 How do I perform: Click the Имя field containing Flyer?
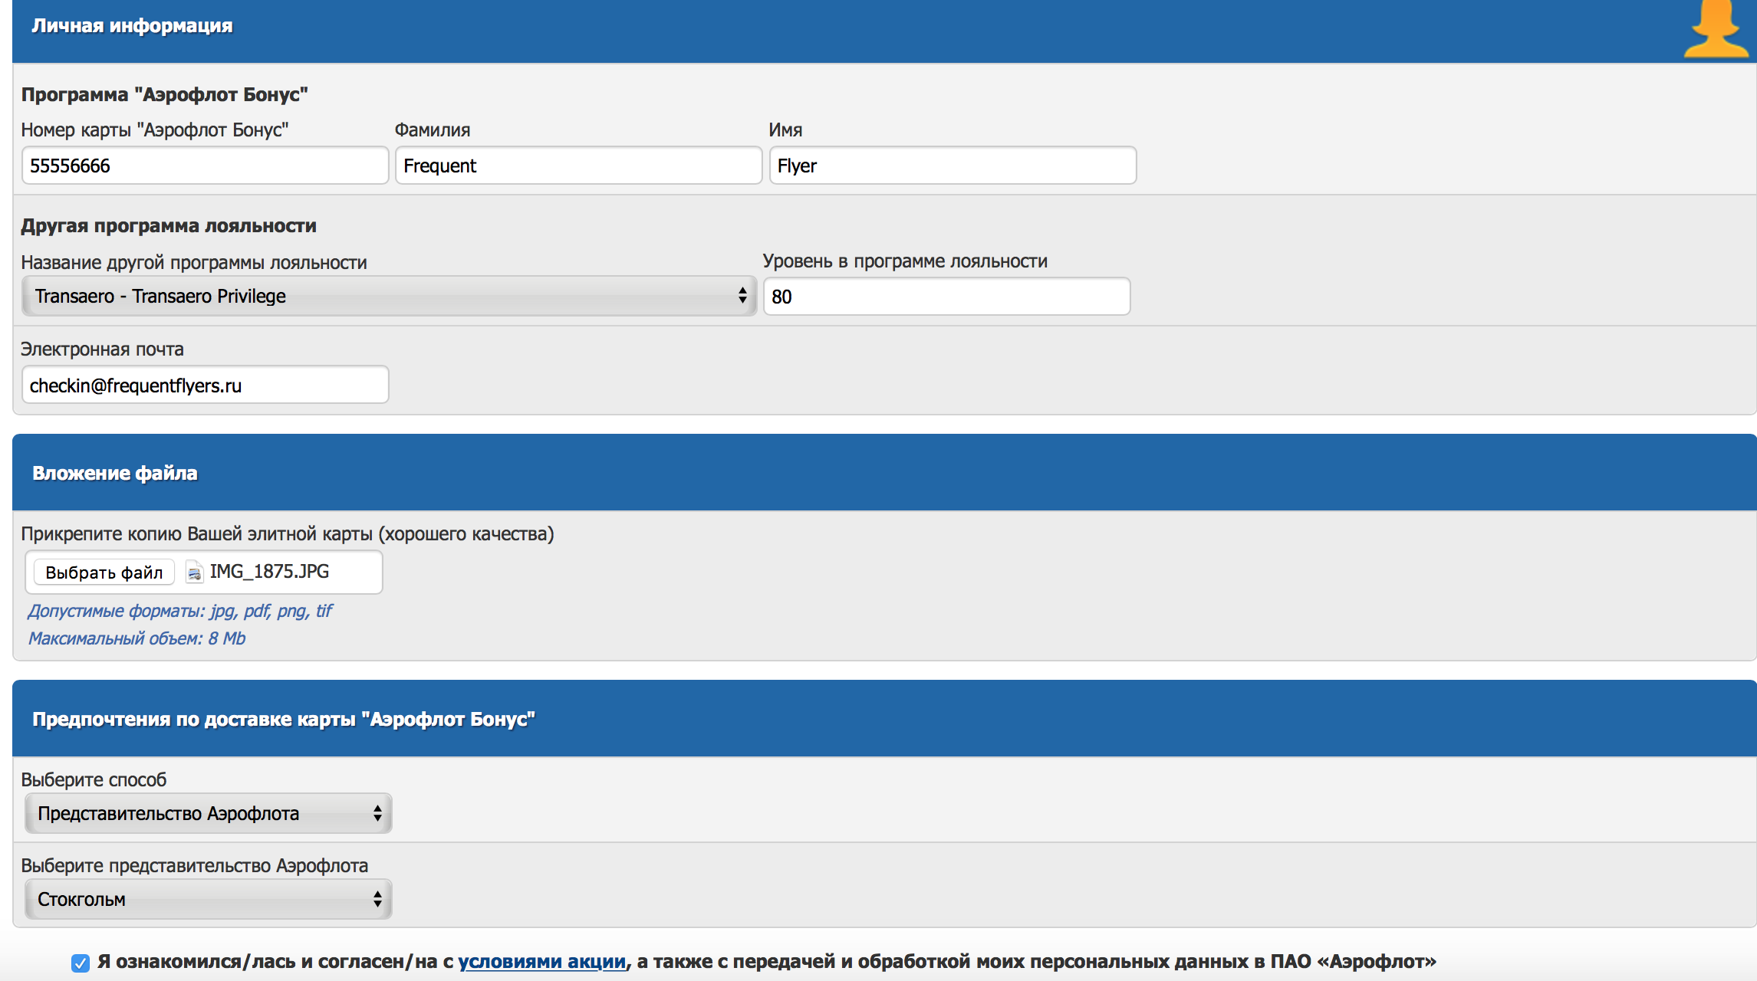pos(953,166)
